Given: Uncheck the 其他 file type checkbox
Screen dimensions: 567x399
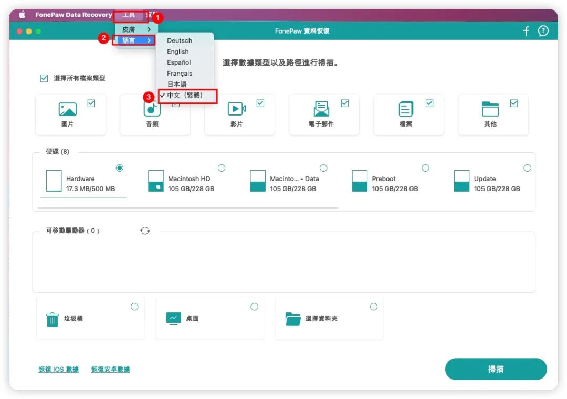Looking at the screenshot, I should point(514,103).
